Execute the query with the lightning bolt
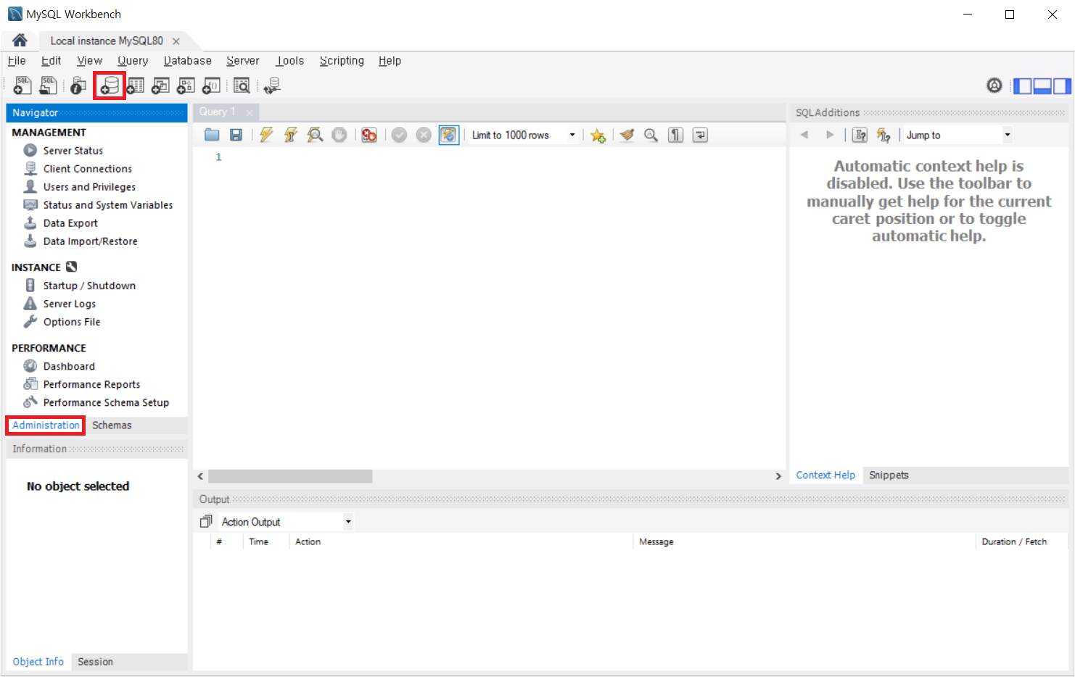Screen dimensions: 1075x677 click(x=266, y=135)
